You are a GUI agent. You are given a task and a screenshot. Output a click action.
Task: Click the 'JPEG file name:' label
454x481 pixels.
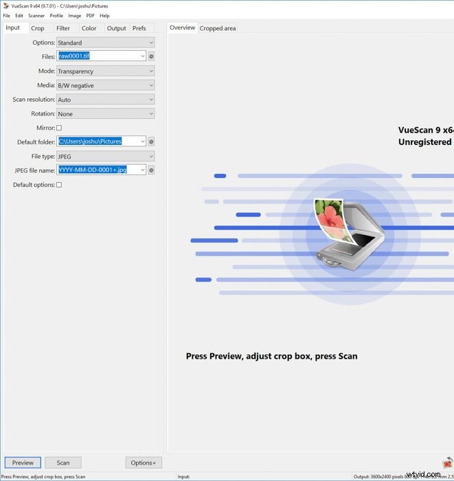tap(34, 170)
